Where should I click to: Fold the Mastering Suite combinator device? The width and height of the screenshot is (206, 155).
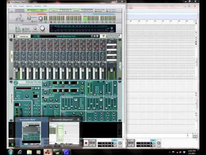tap(11, 36)
